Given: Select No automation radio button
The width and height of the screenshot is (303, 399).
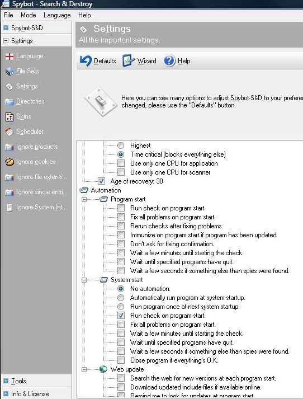Looking at the screenshot, I should point(121,289).
